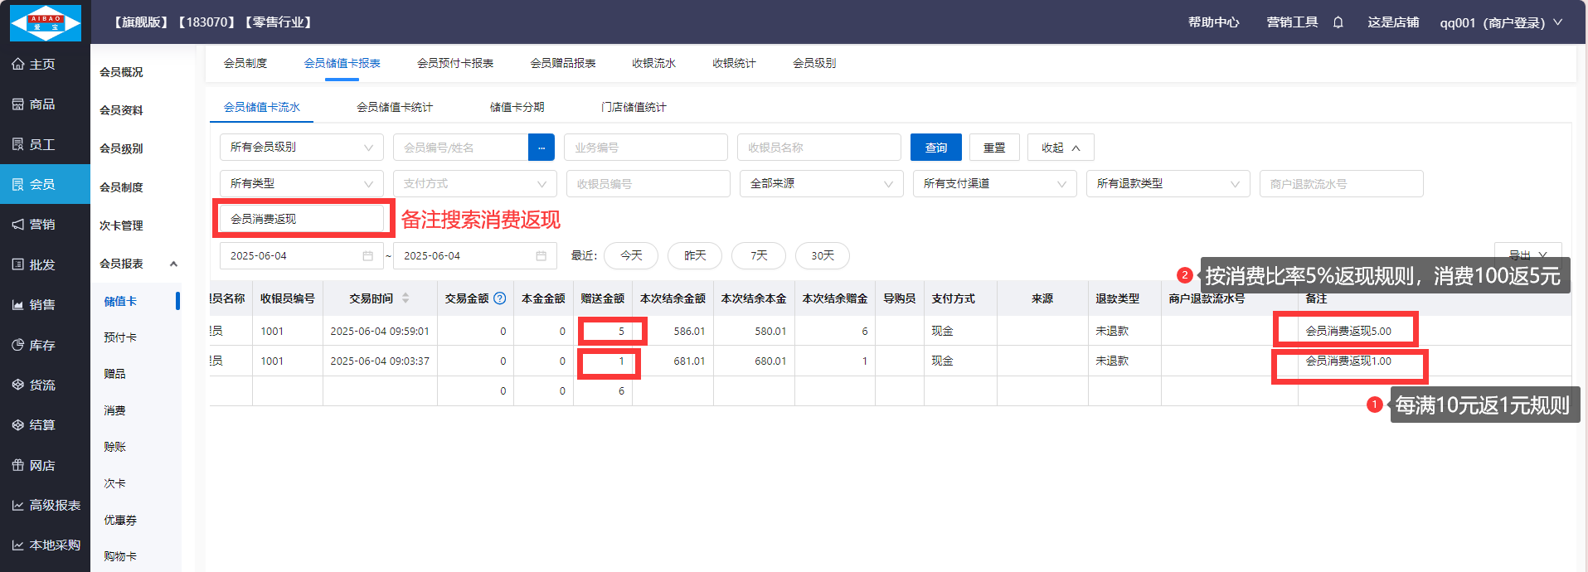Click the AIBAO logo in the header
Screen dimensions: 1588x572
pyautogui.click(x=46, y=22)
